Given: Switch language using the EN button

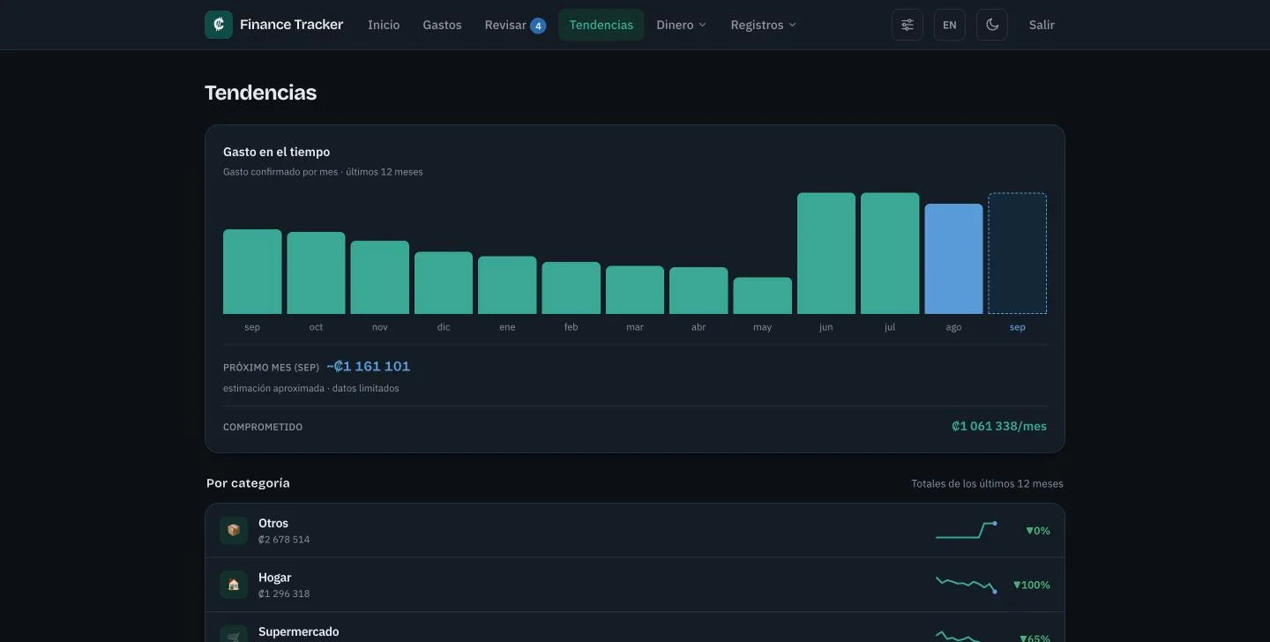Looking at the screenshot, I should pyautogui.click(x=950, y=25).
